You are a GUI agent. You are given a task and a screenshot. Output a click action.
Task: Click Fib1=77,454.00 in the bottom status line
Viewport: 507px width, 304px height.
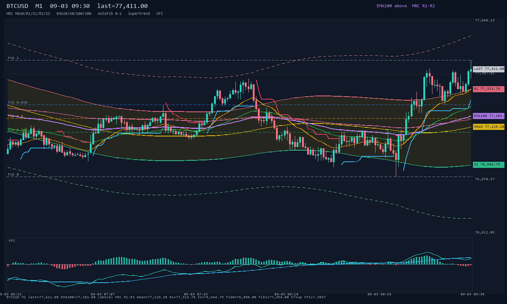tap(274, 297)
